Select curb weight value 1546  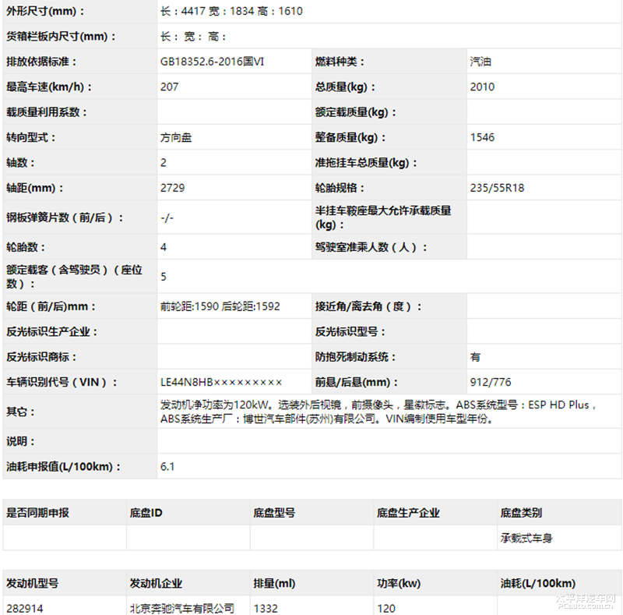point(482,138)
